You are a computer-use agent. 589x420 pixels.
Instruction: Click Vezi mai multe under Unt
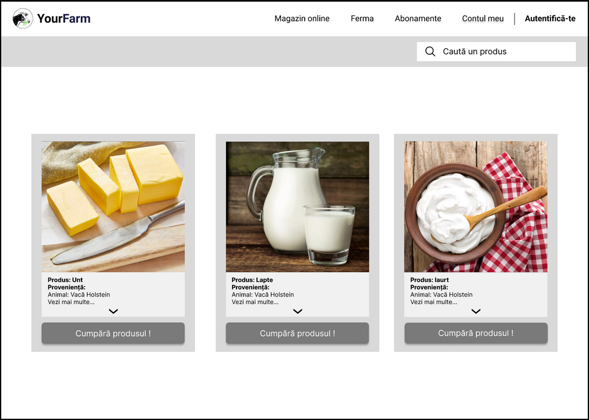tap(71, 302)
